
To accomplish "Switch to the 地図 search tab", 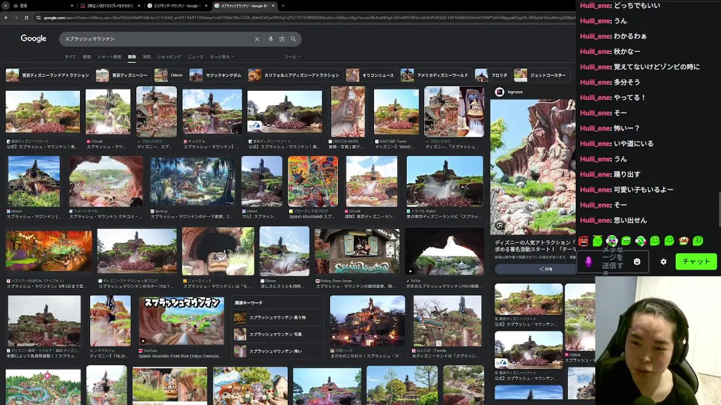I will coord(146,57).
